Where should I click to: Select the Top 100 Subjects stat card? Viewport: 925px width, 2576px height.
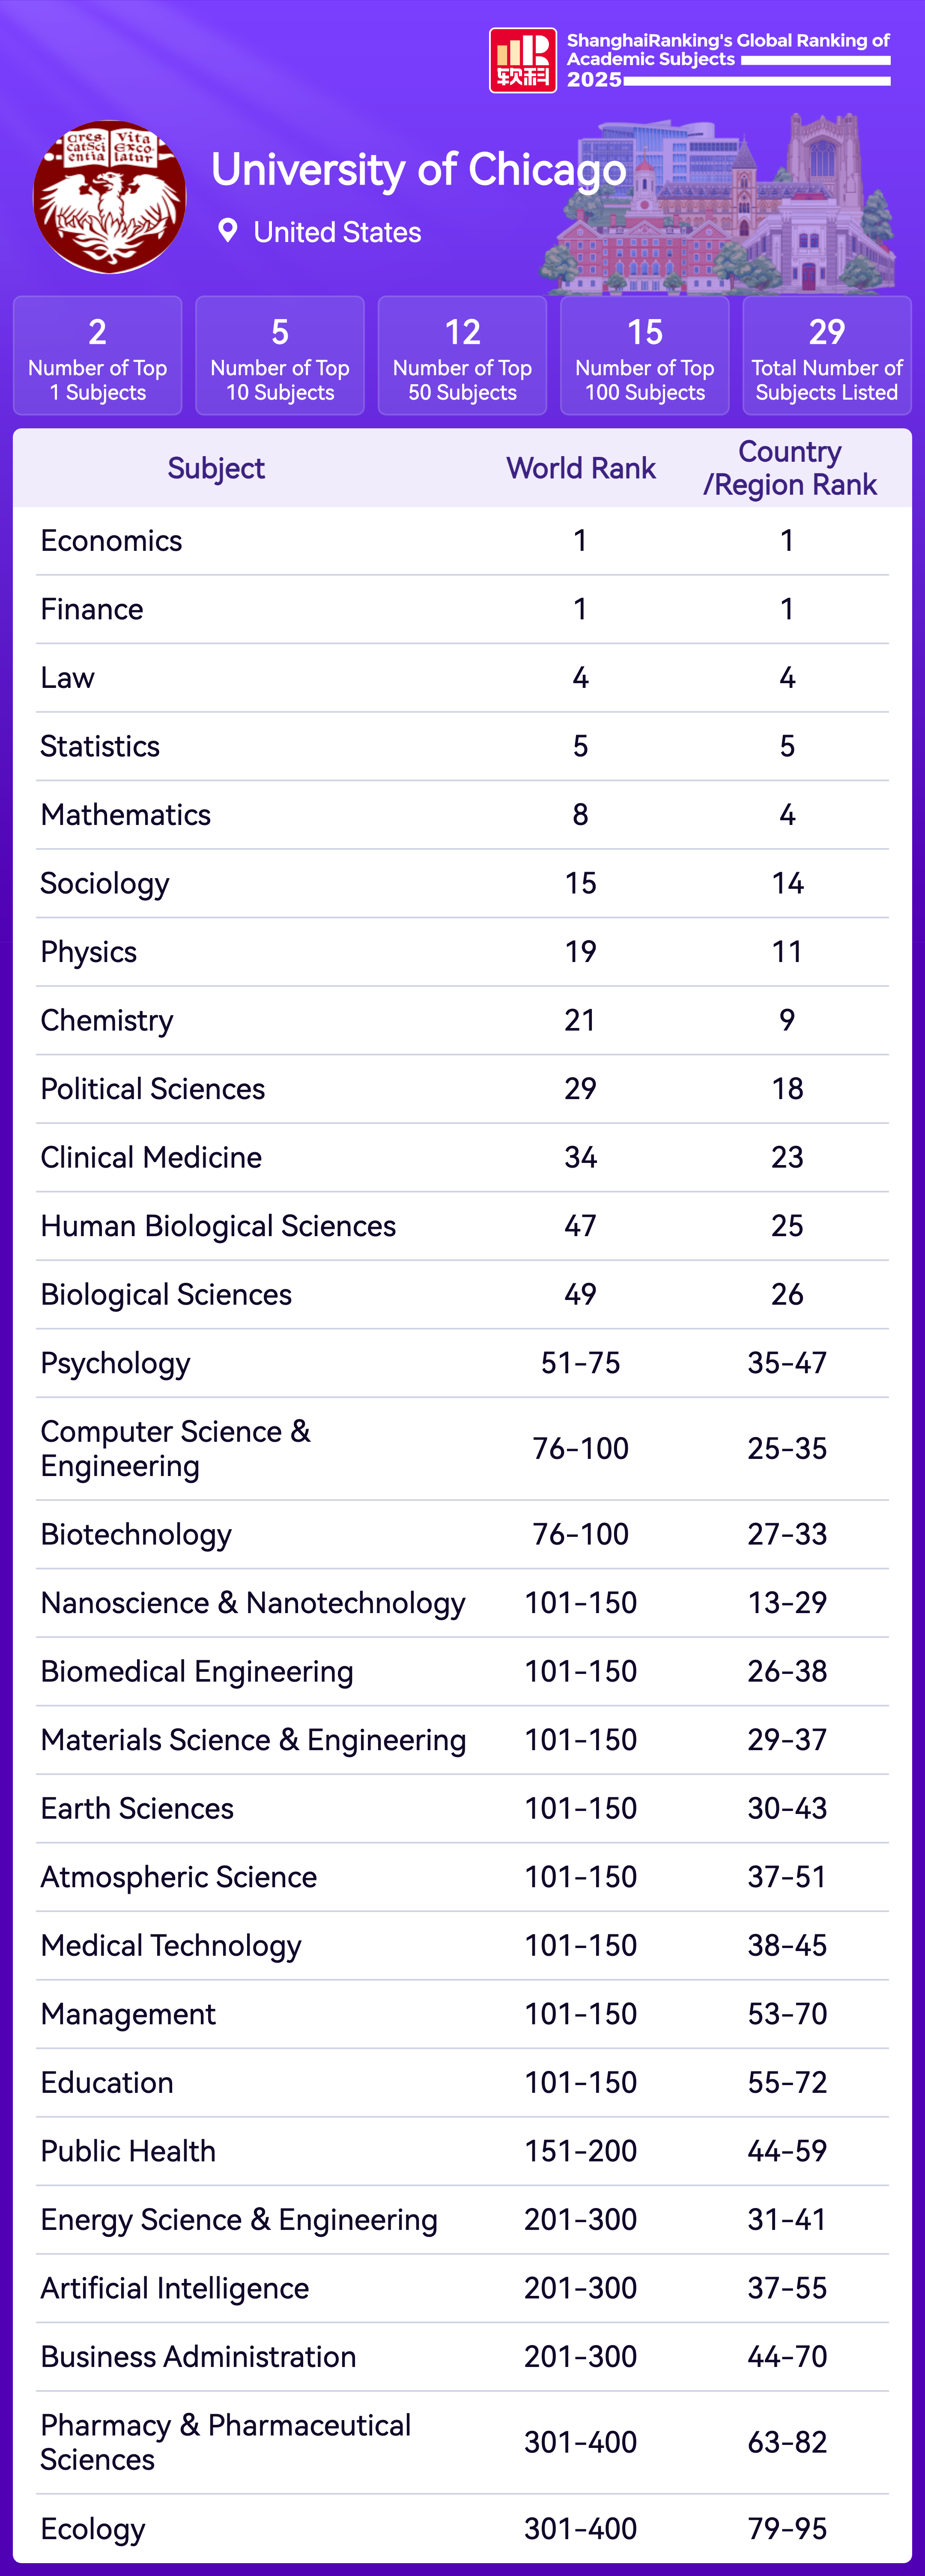[645, 355]
